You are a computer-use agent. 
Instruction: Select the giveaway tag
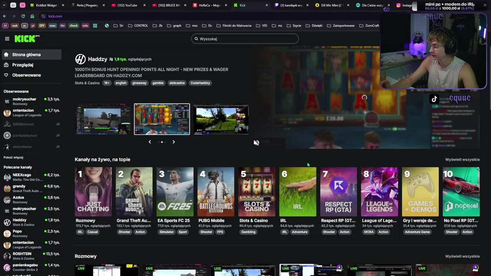(x=139, y=83)
